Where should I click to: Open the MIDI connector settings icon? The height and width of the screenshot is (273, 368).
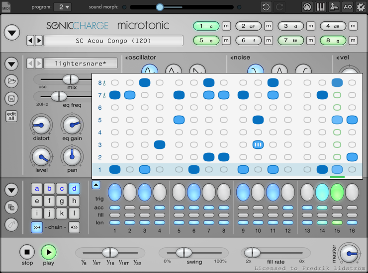(x=307, y=7)
